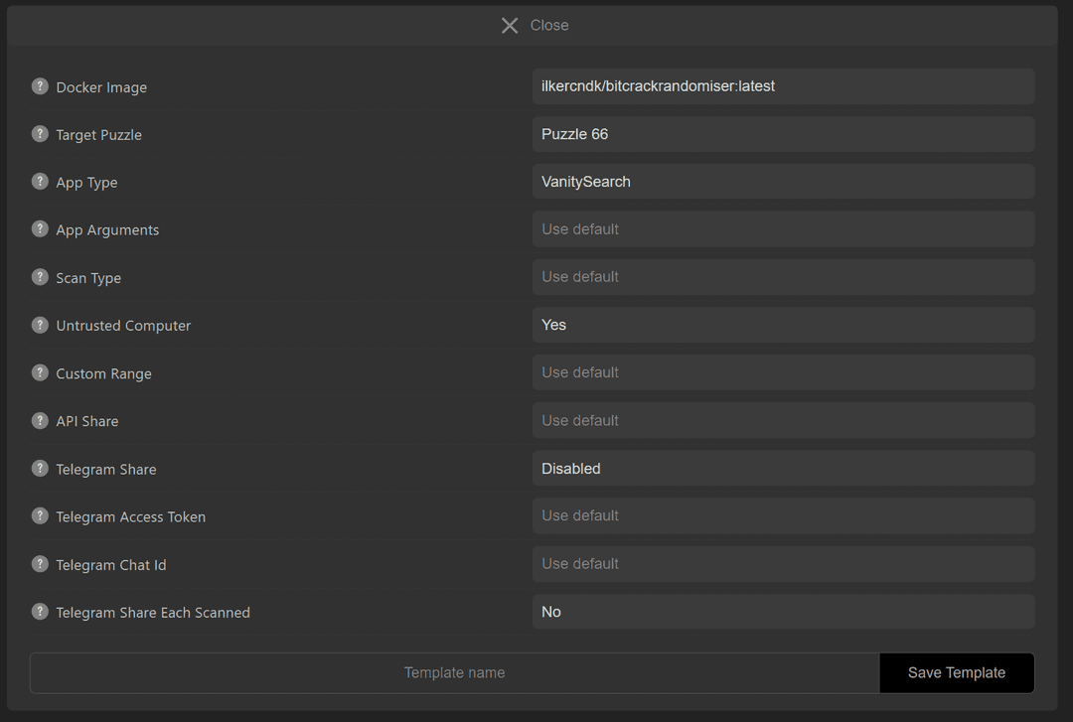1073x722 pixels.
Task: Open help for Custom Range
Action: click(x=40, y=372)
